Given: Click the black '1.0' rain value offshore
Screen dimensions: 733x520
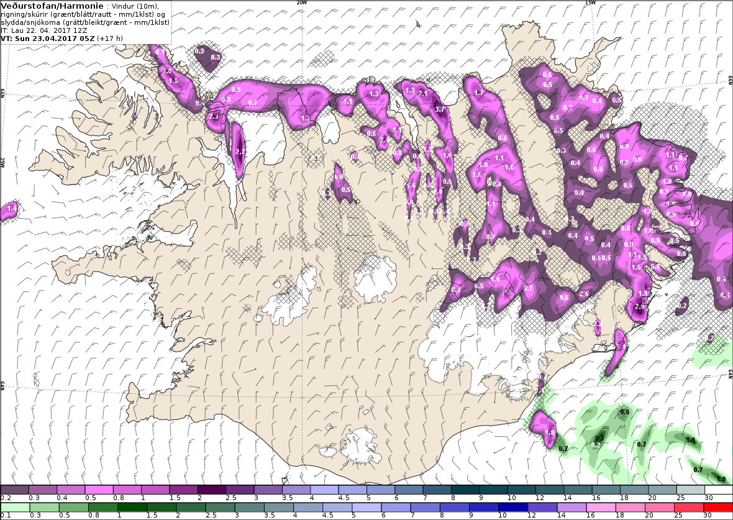Looking at the screenshot, I should tap(721, 479).
